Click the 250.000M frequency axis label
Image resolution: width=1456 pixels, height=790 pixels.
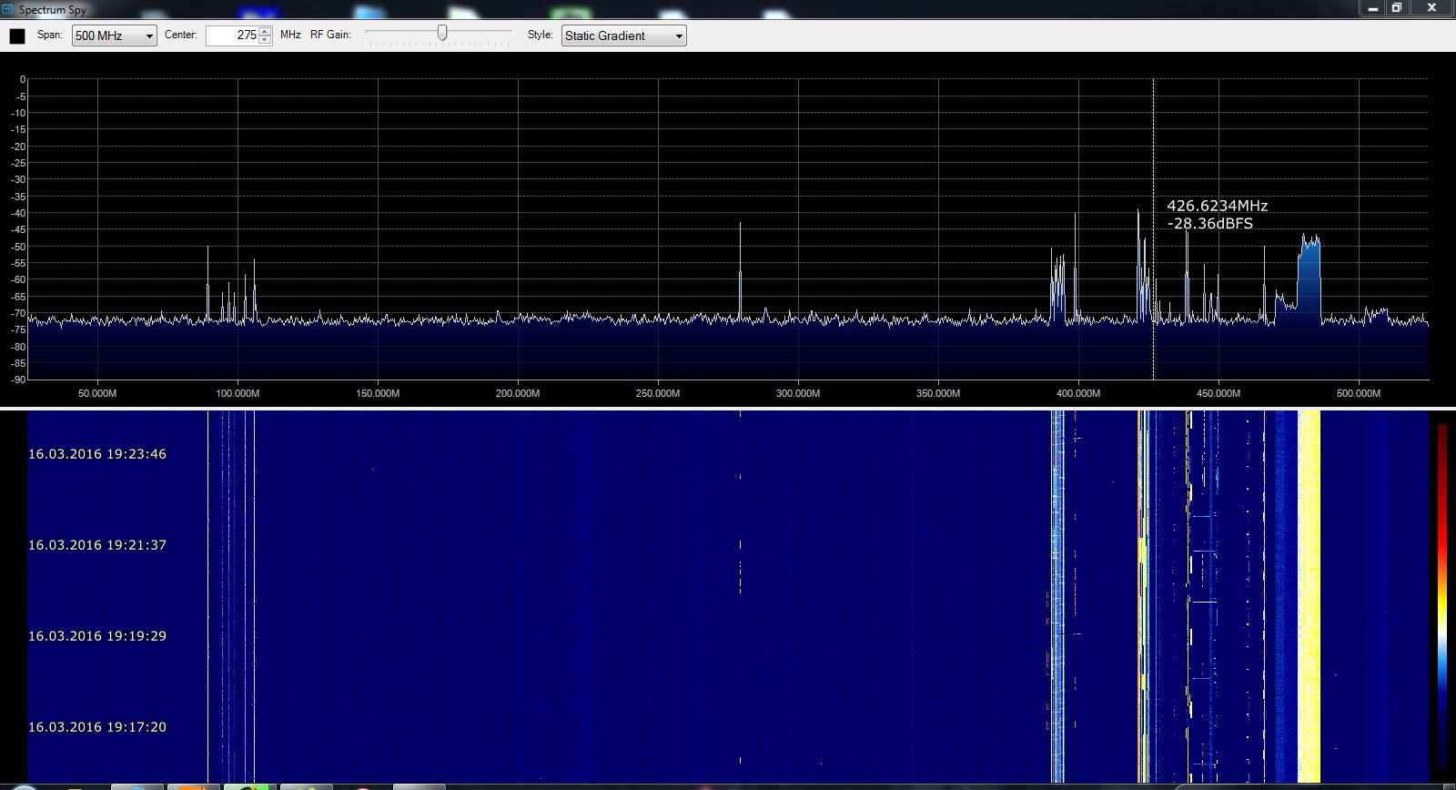(x=658, y=393)
